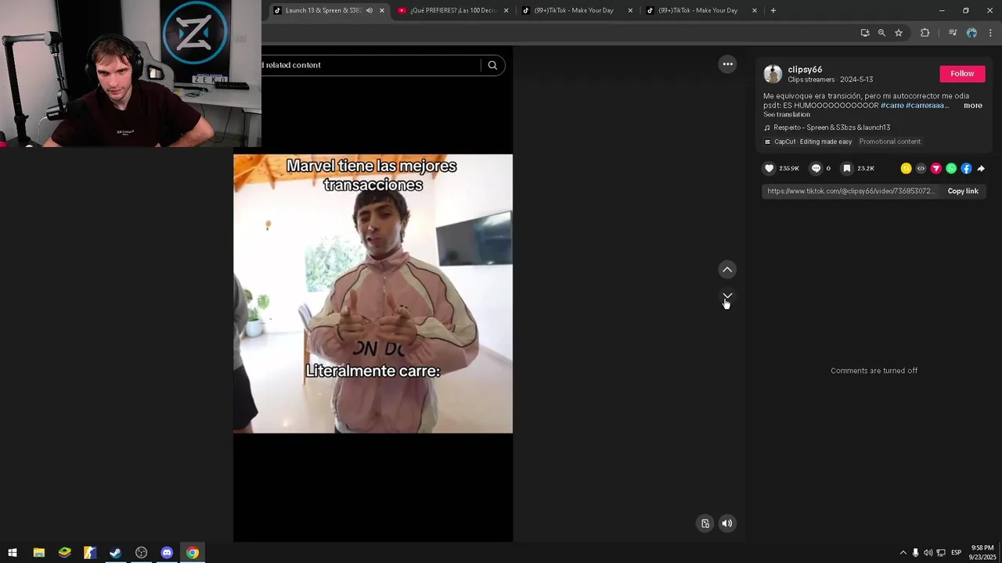Open the taskbar clock and date
Image resolution: width=1002 pixels, height=563 pixels.
tap(982, 553)
